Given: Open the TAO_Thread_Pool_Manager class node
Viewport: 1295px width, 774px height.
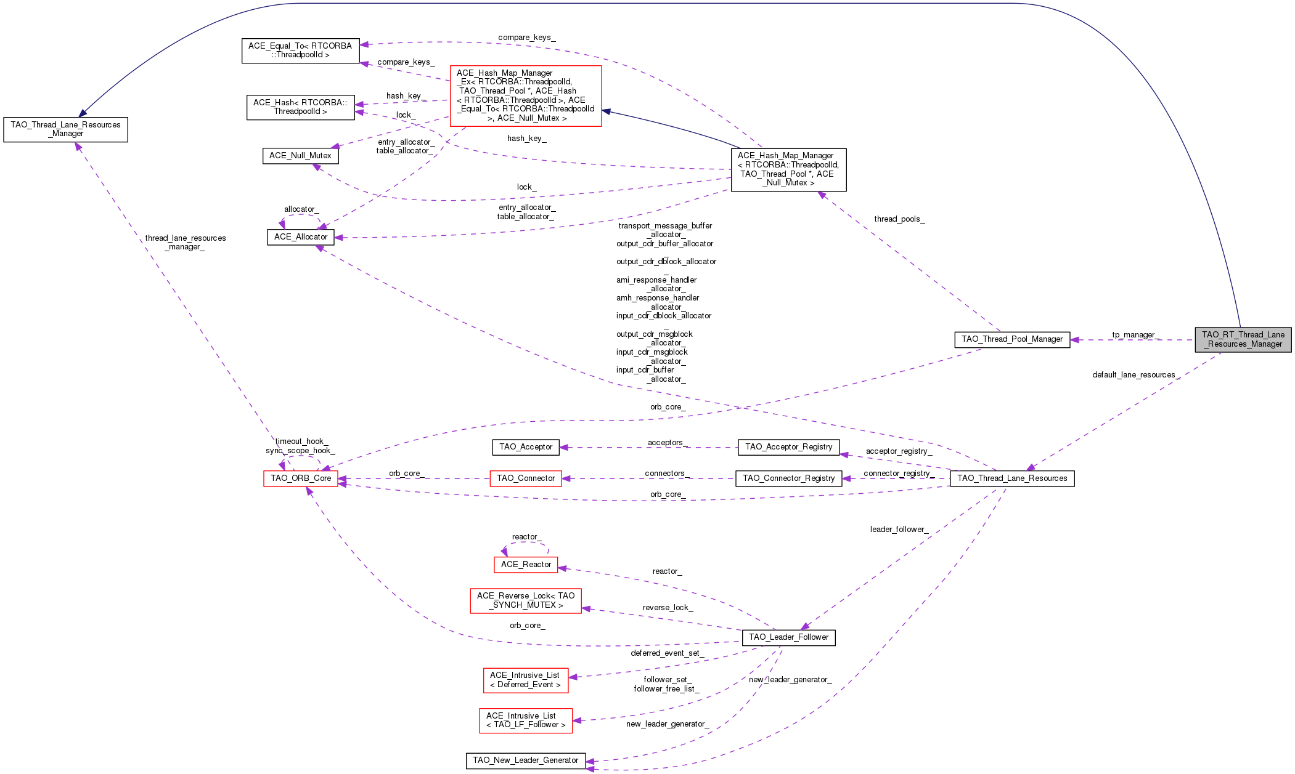Looking at the screenshot, I should pos(1011,339).
